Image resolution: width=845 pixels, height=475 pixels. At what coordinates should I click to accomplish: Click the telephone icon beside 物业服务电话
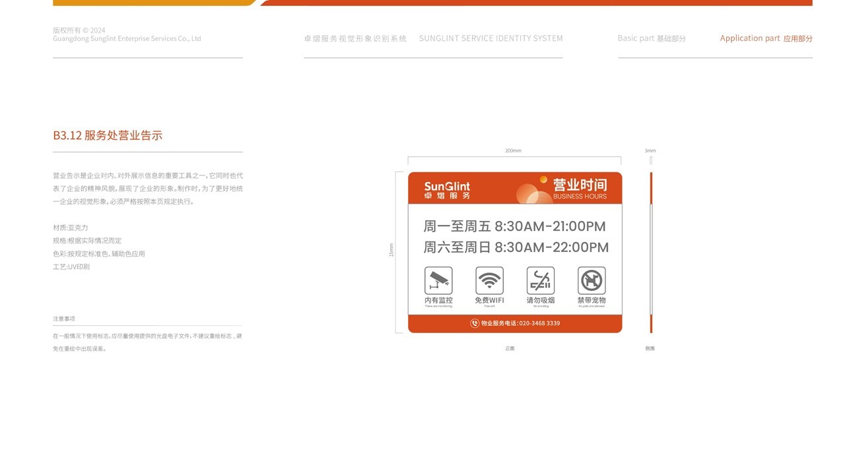click(473, 323)
